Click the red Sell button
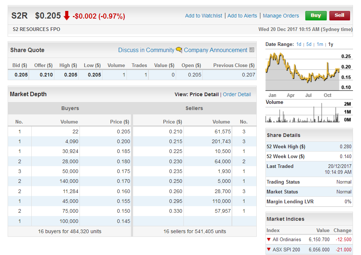 click(x=339, y=15)
